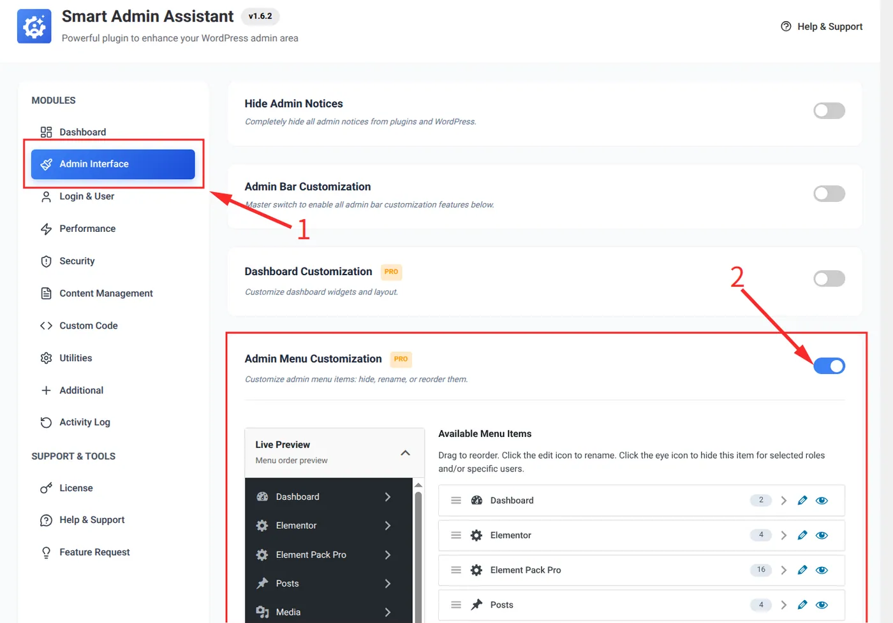Click the drag handle on Posts row
The width and height of the screenshot is (893, 623).
(x=456, y=605)
